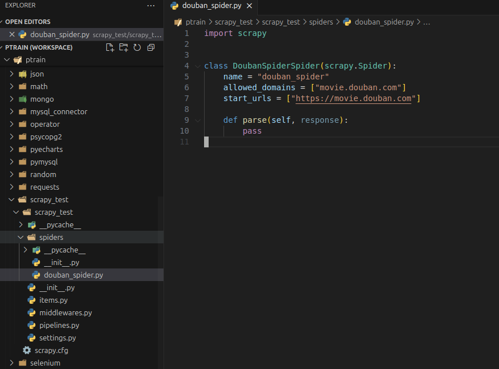This screenshot has width=499, height=369.
Task: Open the https://movie.douban.com link in code
Action: point(353,98)
